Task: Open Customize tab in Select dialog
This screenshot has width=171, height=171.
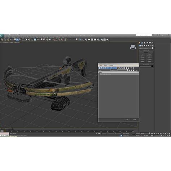Action: tap(111, 66)
